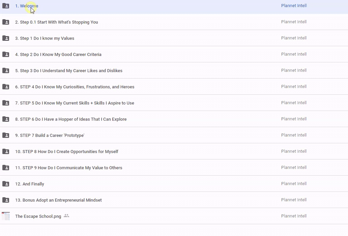348x236 pixels.
Task: Click folder icon for Step 0.1 row
Action: 6,22
